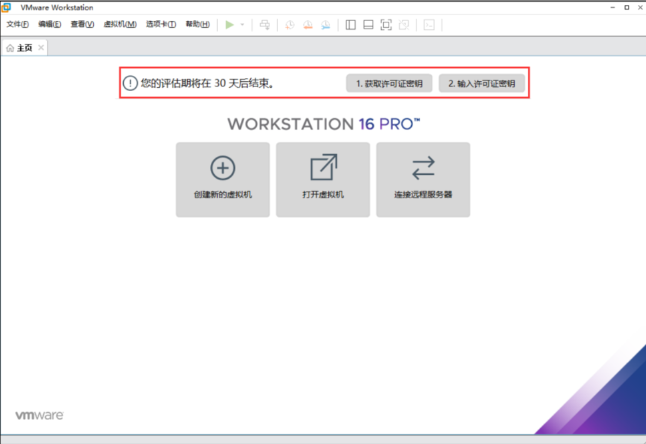Enter full screen mode icon
The width and height of the screenshot is (646, 444).
[386, 25]
